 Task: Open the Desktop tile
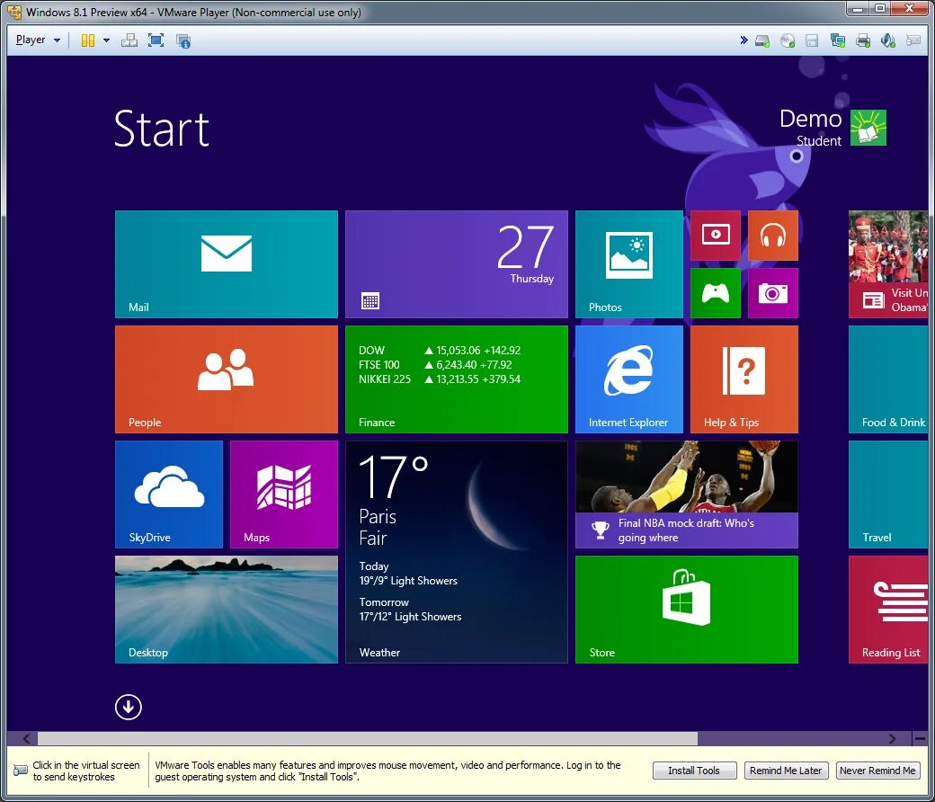pos(226,610)
